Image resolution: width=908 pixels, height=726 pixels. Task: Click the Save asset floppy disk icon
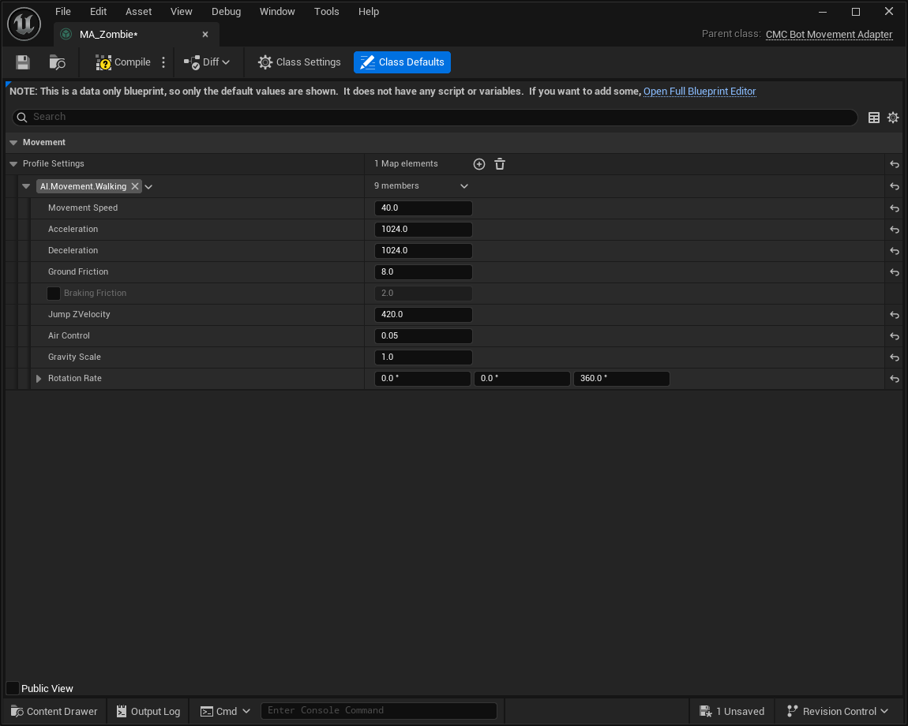pyautogui.click(x=23, y=62)
